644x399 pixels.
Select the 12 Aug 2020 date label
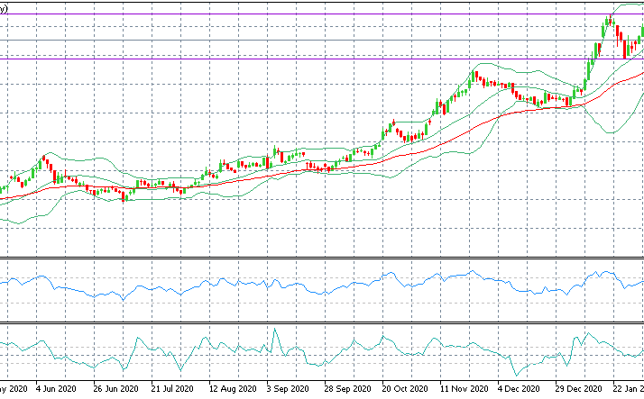233,388
